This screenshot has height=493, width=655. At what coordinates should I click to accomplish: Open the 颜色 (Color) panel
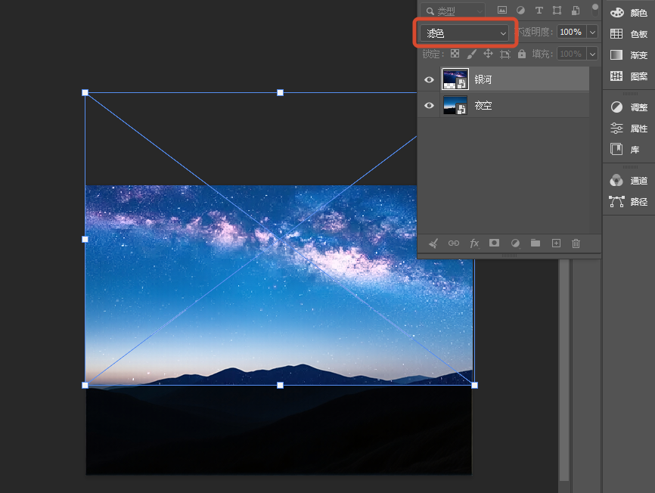(x=629, y=13)
